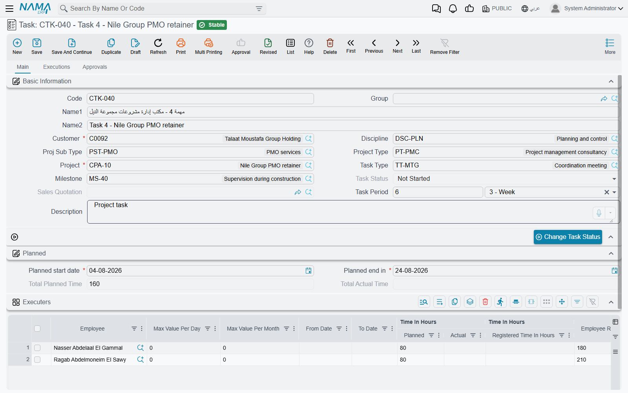Viewport: 628px width, 393px height.
Task: Check the Nasser Abdelaal El Gammal row
Action: tap(37, 348)
